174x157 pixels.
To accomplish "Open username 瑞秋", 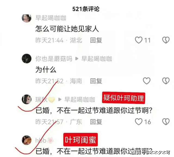I will pos(41,99).
